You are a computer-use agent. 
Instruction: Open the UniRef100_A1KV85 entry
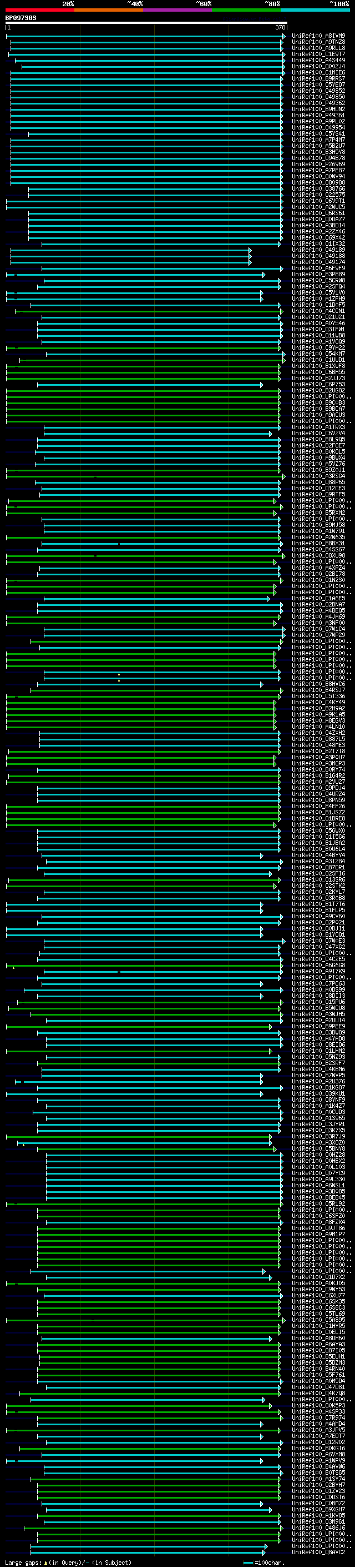pyautogui.click(x=318, y=1515)
